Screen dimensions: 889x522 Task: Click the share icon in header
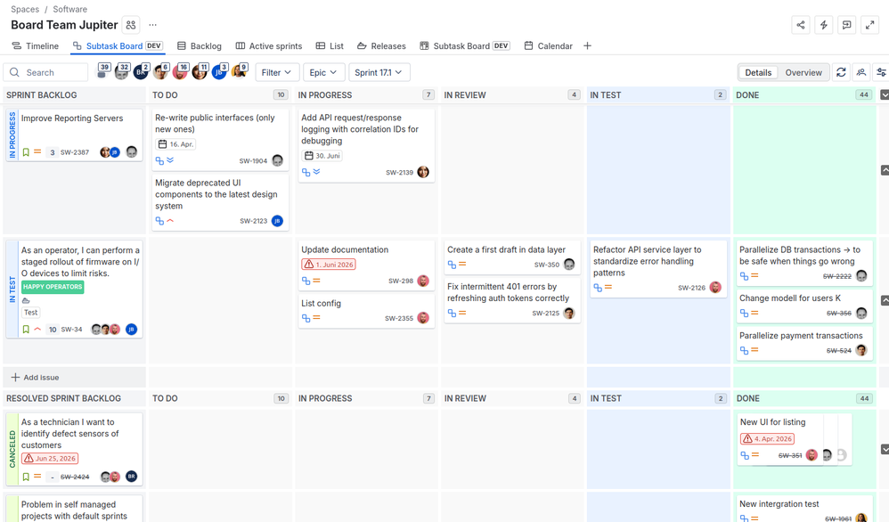coord(801,25)
